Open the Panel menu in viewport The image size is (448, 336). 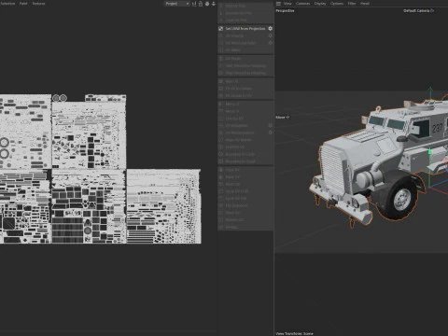click(x=365, y=4)
